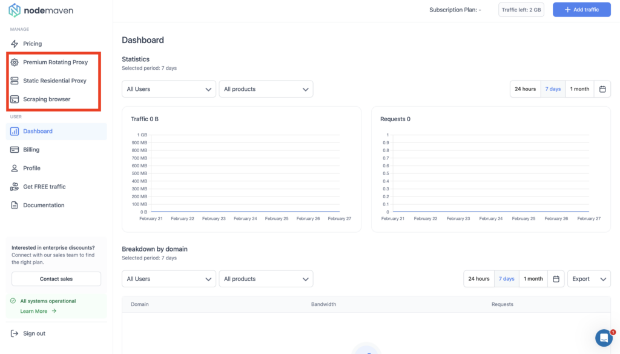Expand the Statistics All Users dropdown
Screen dimensions: 620x354
169,89
